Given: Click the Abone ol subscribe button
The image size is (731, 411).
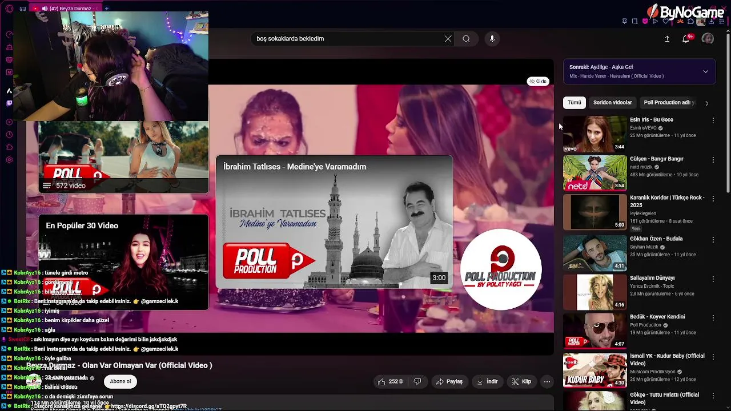Looking at the screenshot, I should [x=121, y=381].
